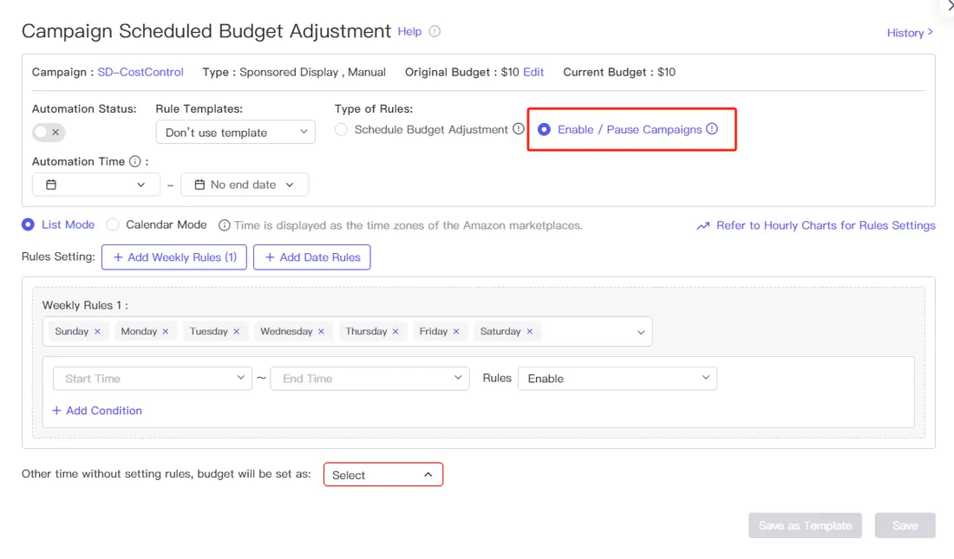Remove Tuesday tag from Weekly Rules
Viewport: 954px width, 559px height.
click(x=237, y=332)
